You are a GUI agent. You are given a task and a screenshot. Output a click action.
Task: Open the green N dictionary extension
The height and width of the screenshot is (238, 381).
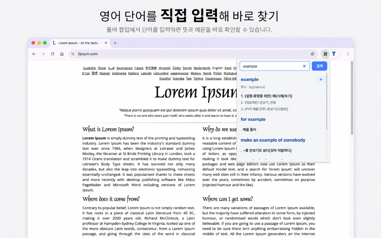pos(325,54)
